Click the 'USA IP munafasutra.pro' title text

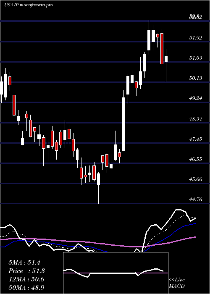point(28,5)
